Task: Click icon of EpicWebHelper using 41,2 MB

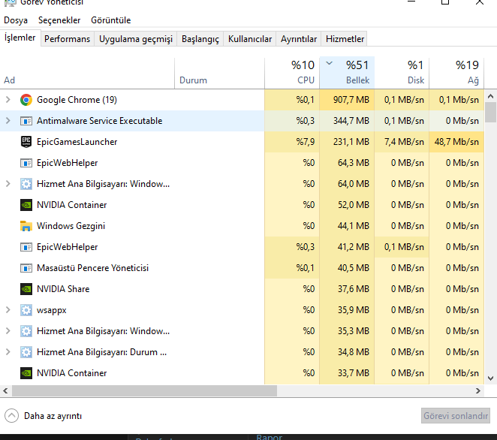Action: pyautogui.click(x=26, y=247)
